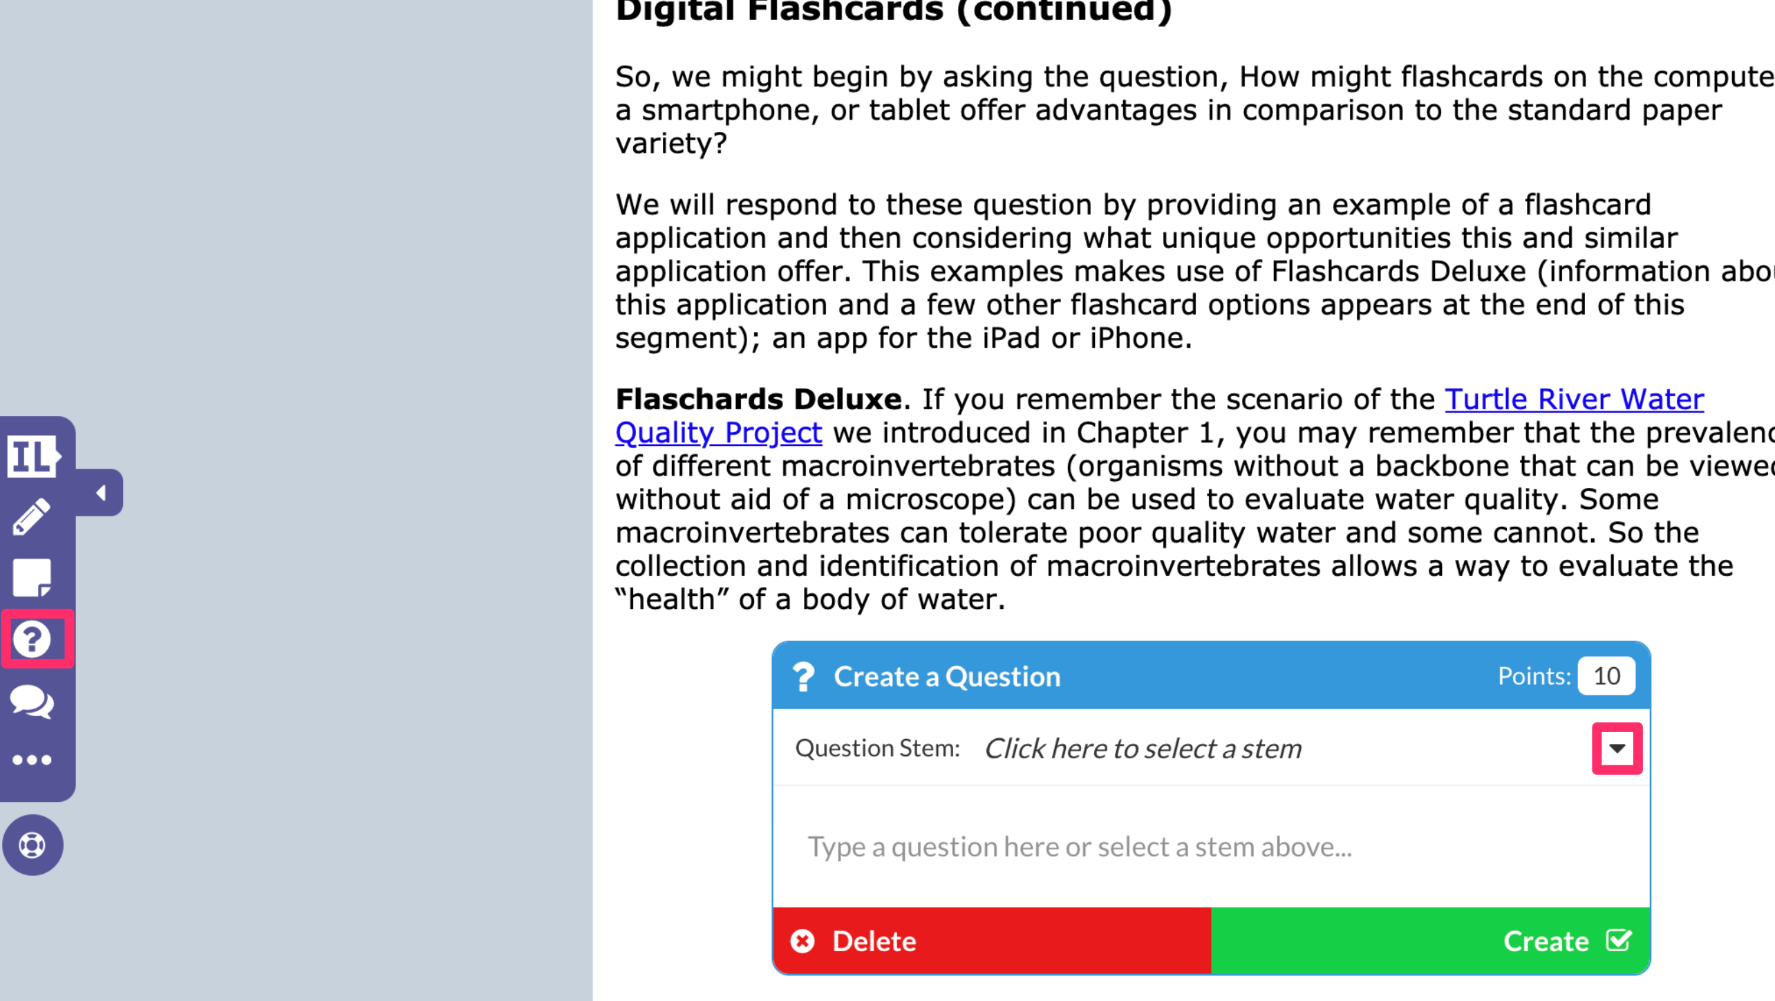Select the highlighter pencil tool
Viewport: 1775px width, 1001px height.
tap(31, 516)
